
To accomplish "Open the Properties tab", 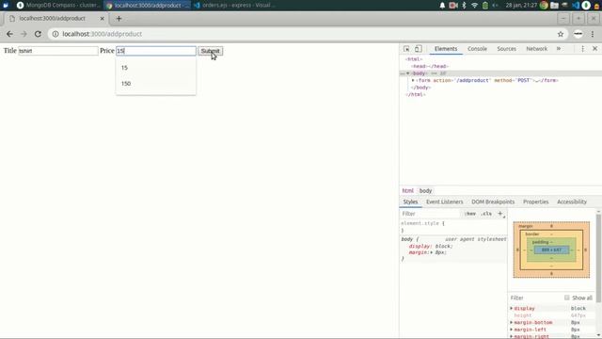I will coord(535,202).
